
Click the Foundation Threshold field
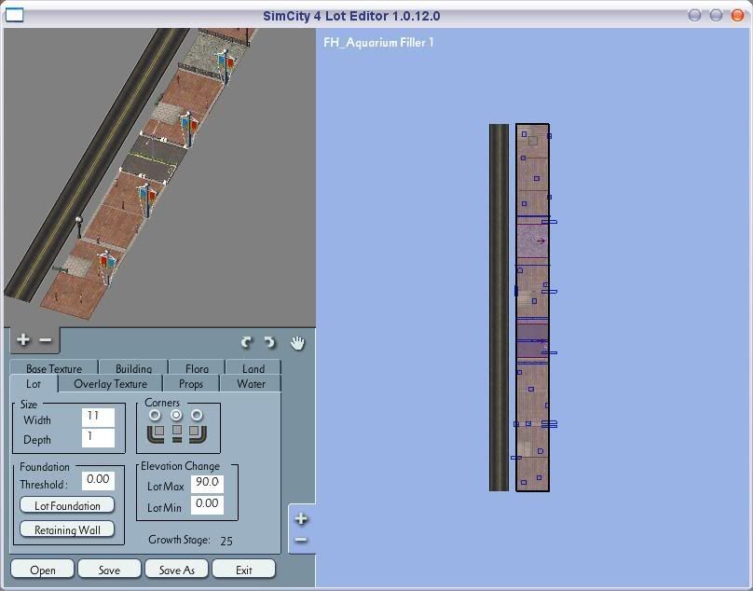(99, 480)
